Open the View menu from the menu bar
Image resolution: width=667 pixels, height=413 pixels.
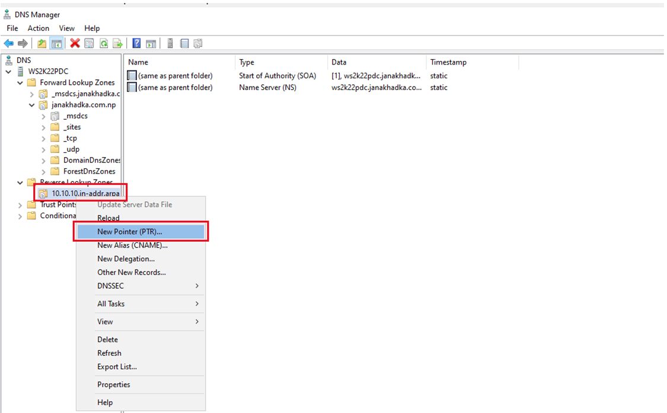point(66,28)
